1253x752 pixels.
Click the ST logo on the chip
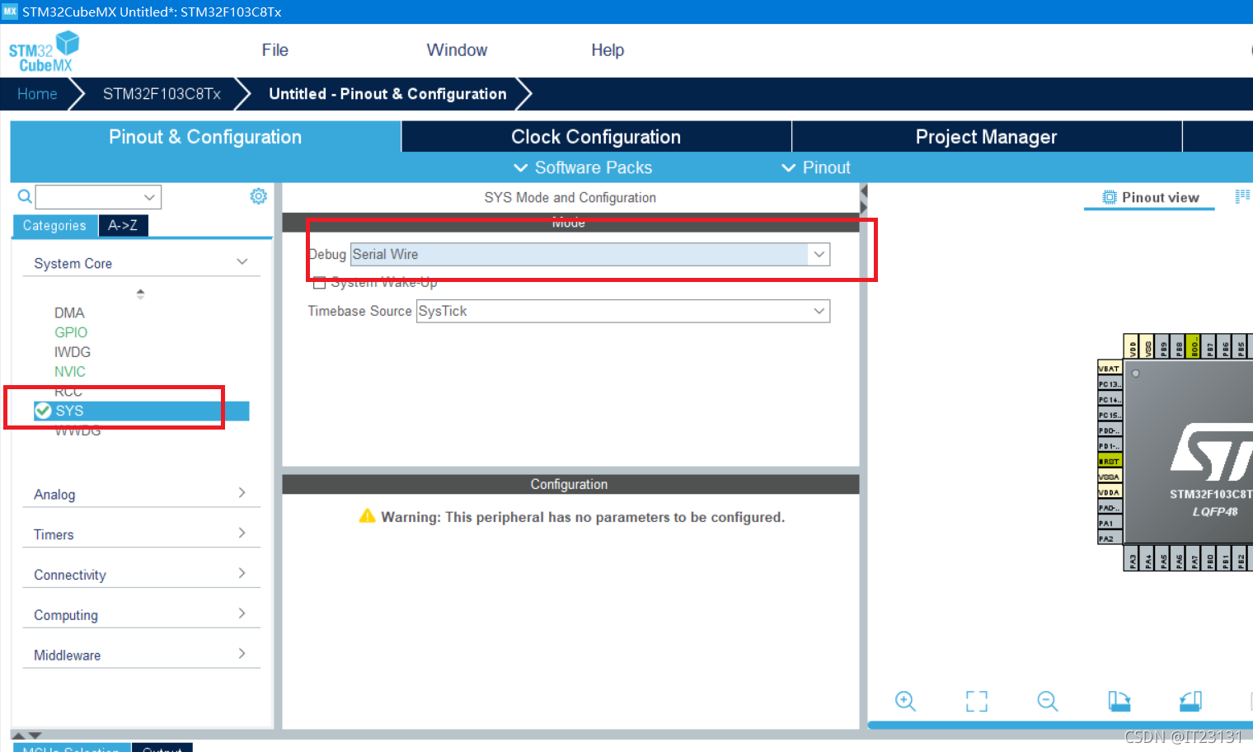click(1212, 452)
